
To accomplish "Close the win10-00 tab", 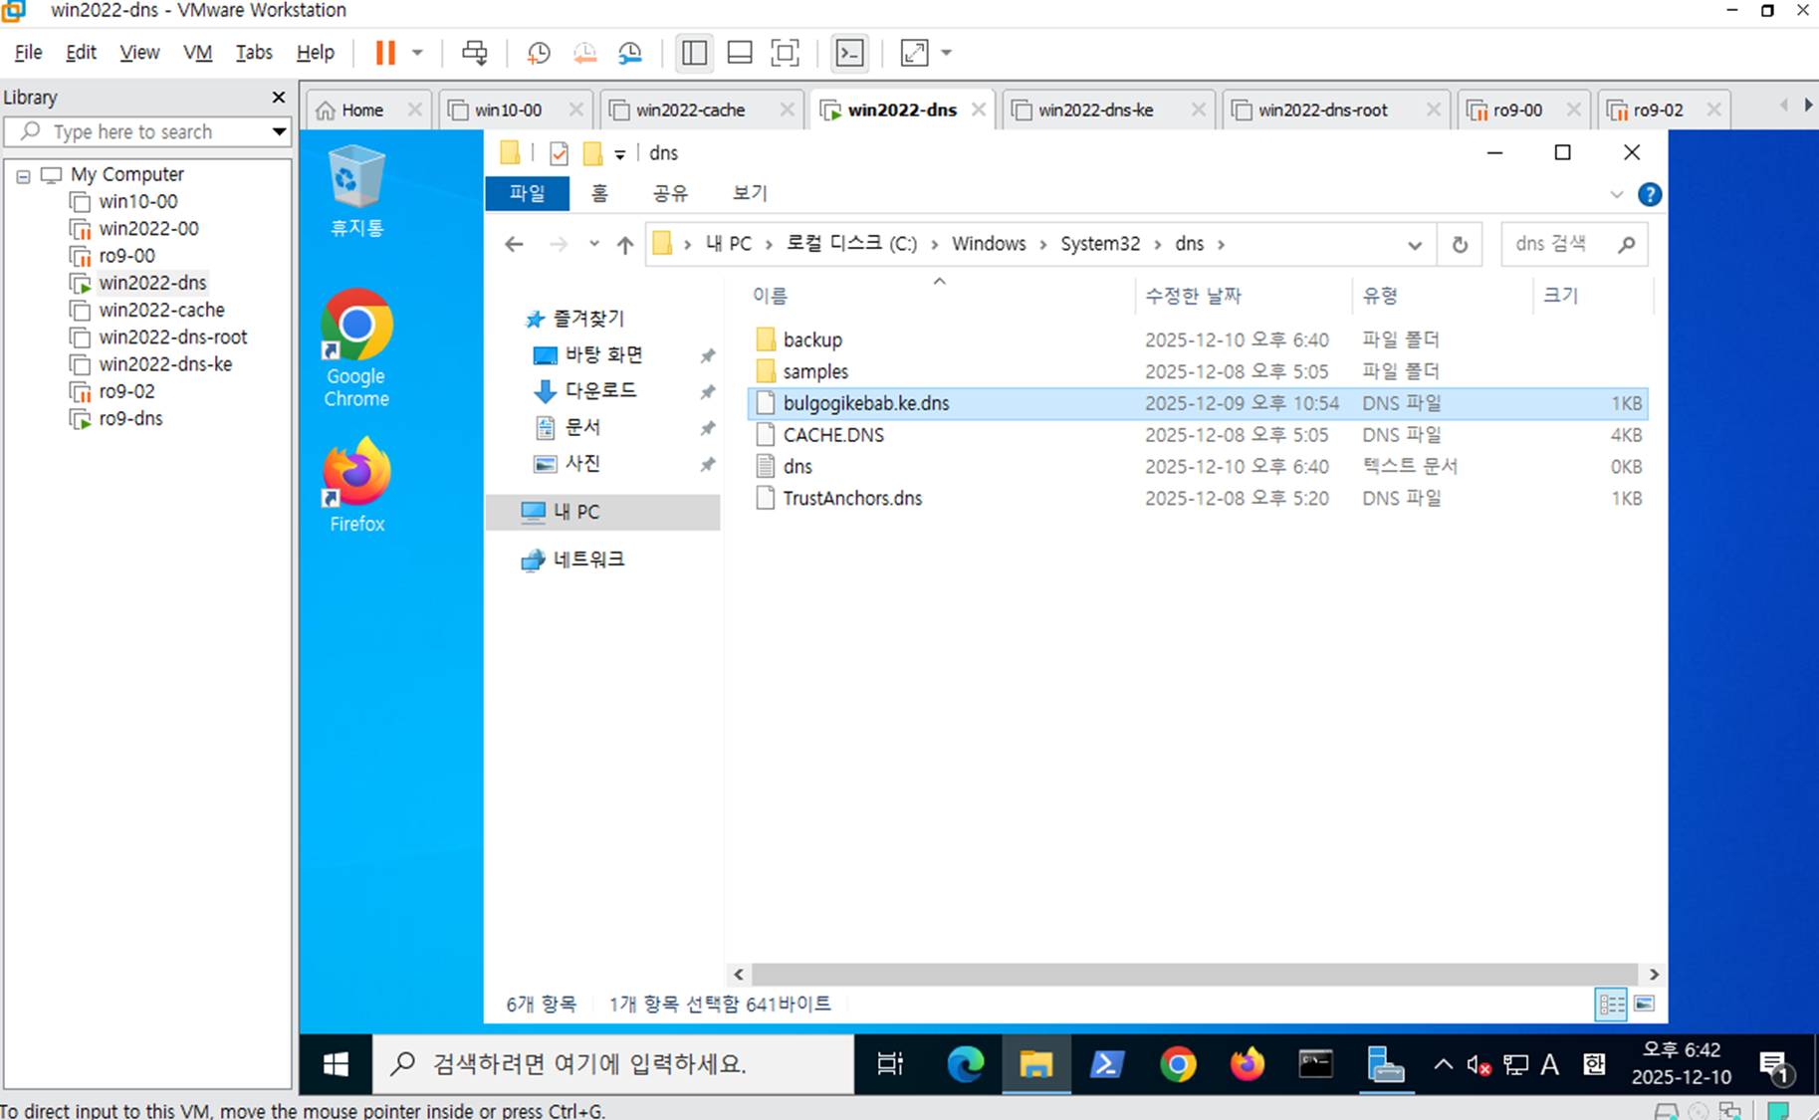I will click(x=575, y=110).
